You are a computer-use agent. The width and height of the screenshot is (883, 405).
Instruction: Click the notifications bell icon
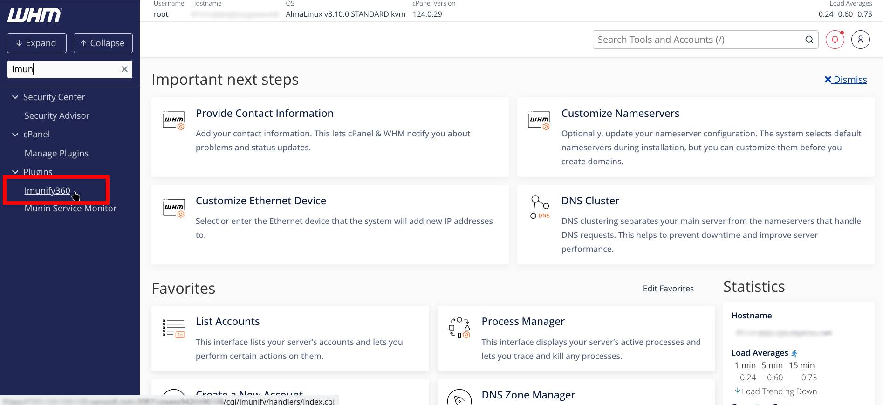tap(835, 40)
